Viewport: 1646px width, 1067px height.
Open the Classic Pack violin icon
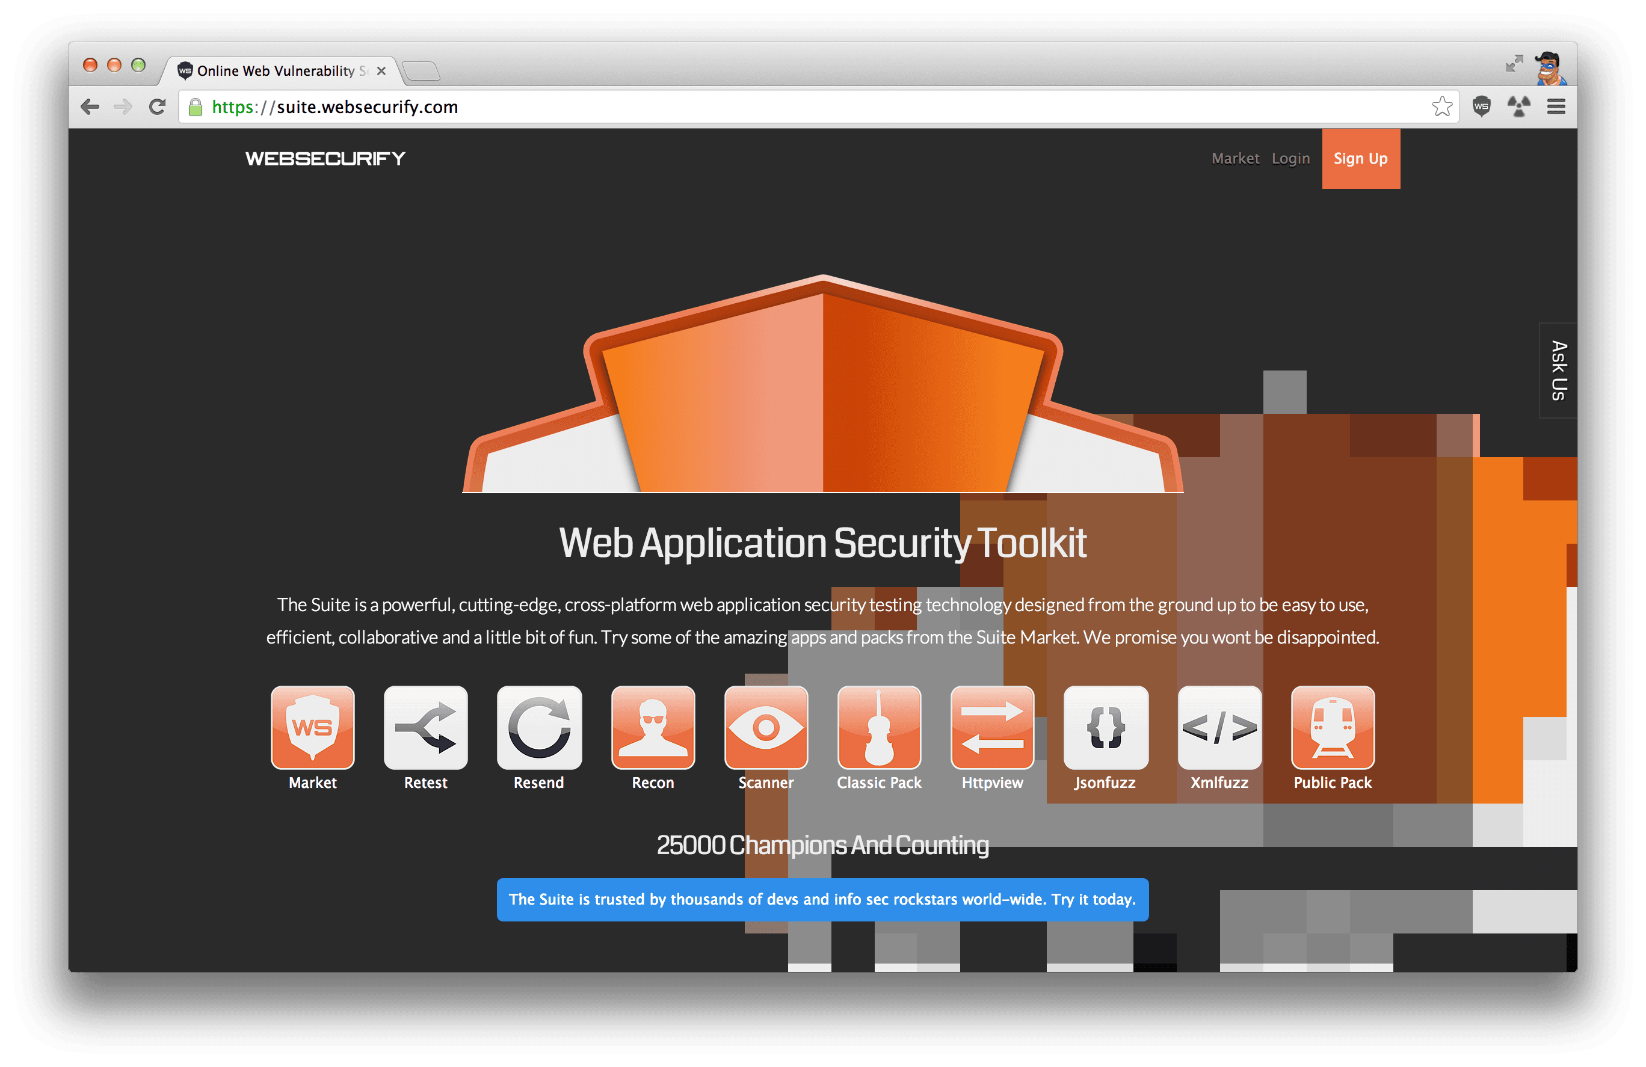point(879,727)
